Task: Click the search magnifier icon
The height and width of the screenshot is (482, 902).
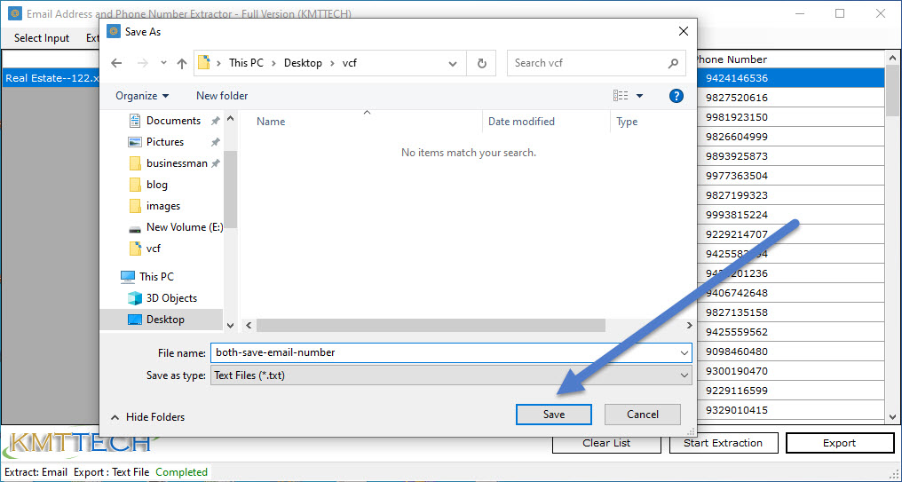Action: pos(673,63)
